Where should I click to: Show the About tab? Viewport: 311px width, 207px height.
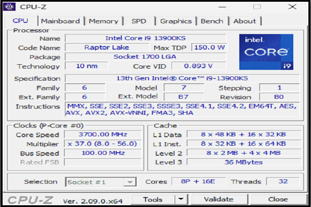pos(244,21)
